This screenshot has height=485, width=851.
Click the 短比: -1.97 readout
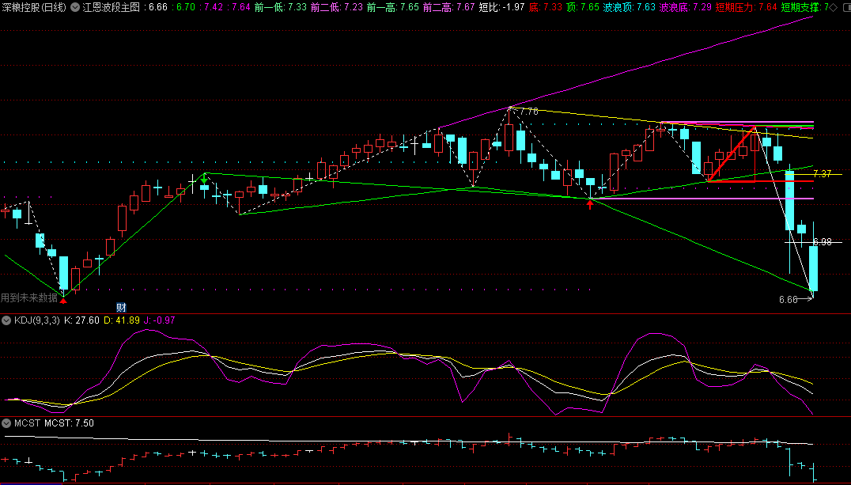pos(502,8)
